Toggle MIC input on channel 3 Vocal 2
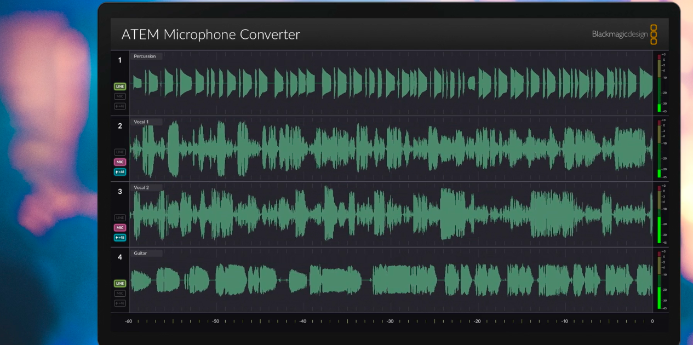Viewport: 693px width, 345px height. tap(120, 228)
